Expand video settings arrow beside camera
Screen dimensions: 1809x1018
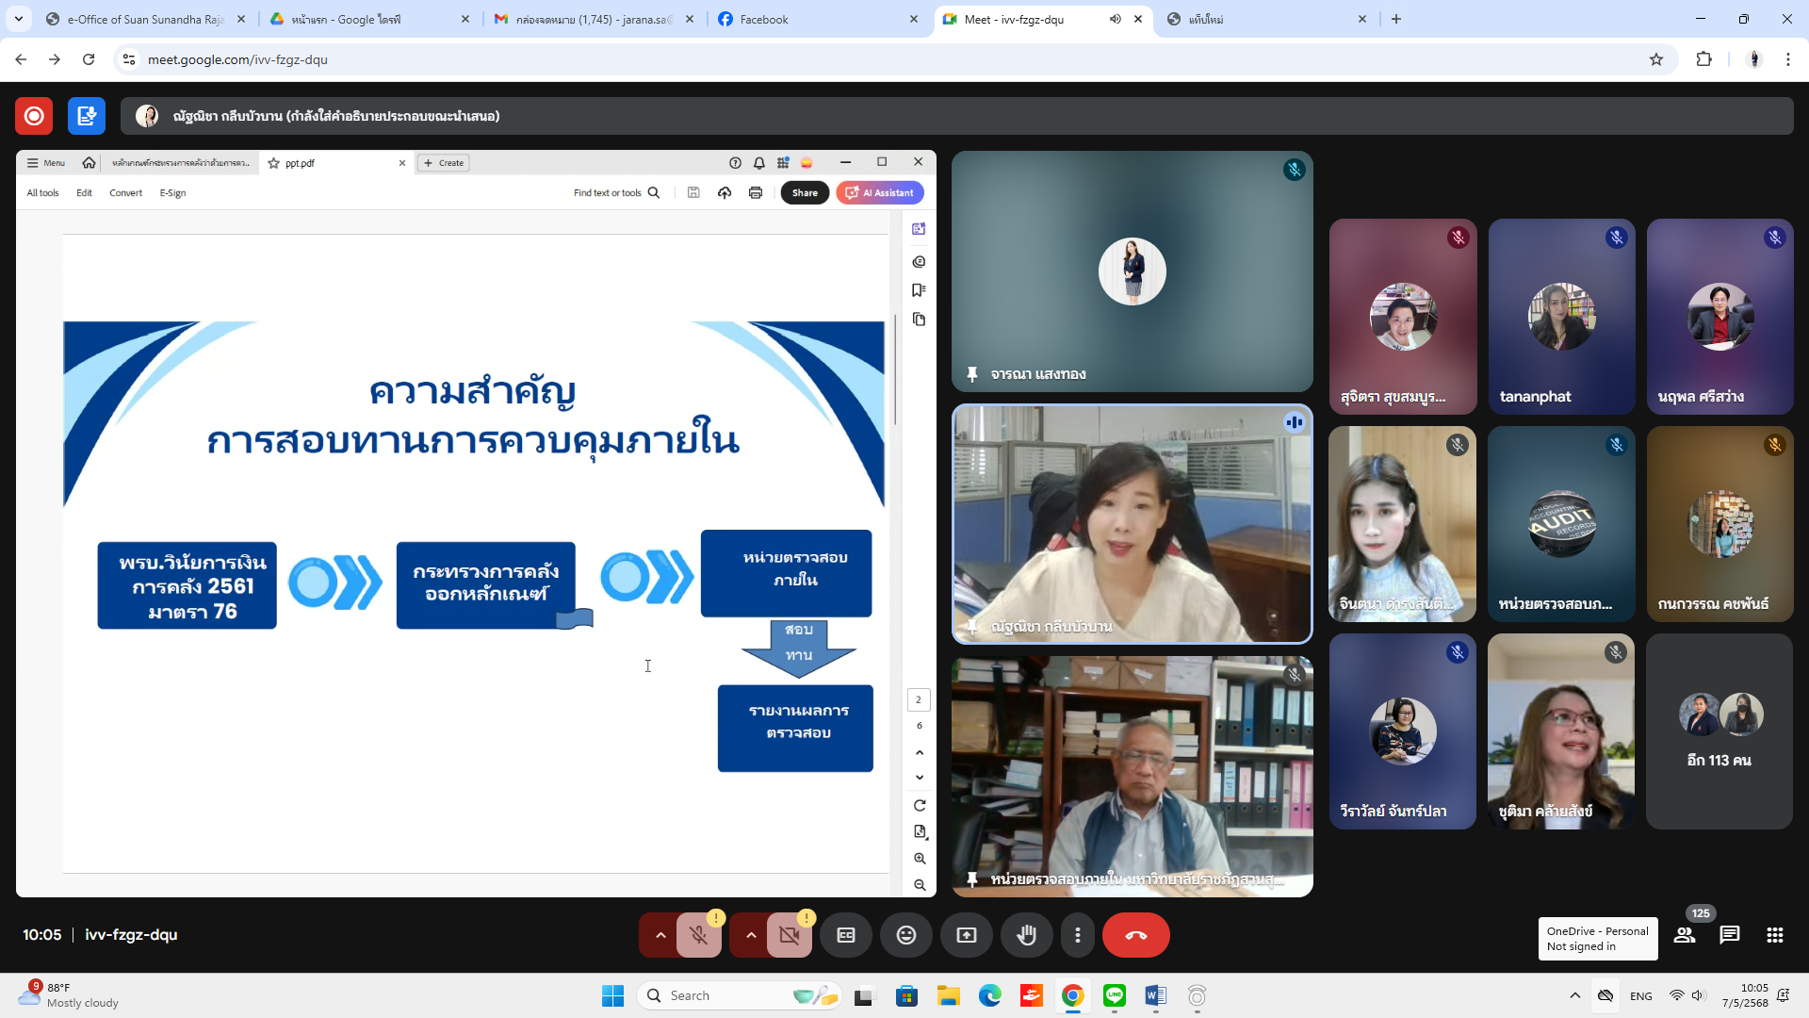click(751, 935)
